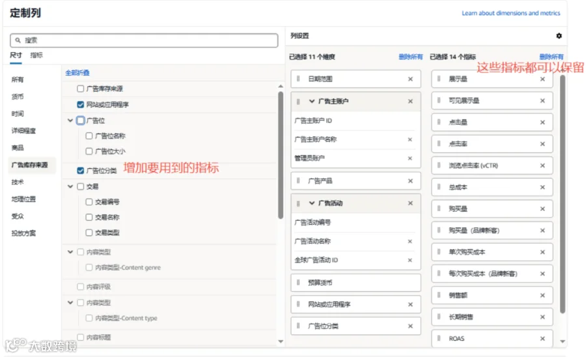Switch to the 尺寸 tab
The height and width of the screenshot is (357, 586).
(16, 55)
